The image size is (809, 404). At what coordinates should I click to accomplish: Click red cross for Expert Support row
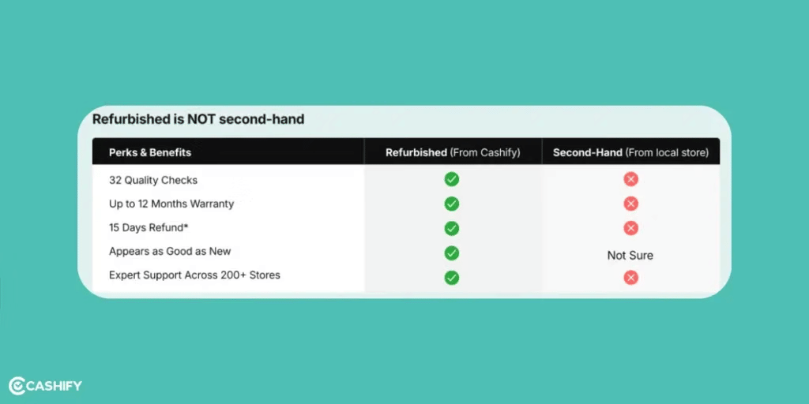click(x=630, y=278)
